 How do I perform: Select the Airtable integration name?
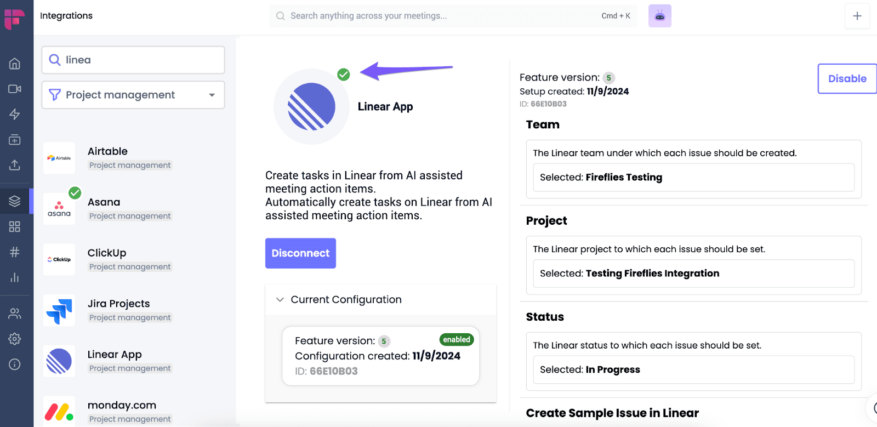click(x=107, y=151)
